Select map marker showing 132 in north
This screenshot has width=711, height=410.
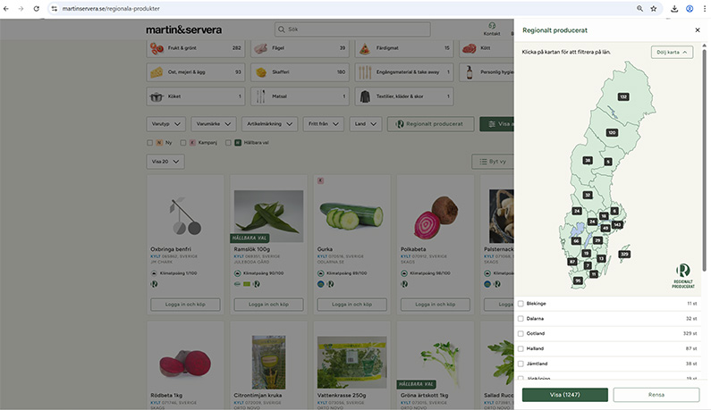tap(623, 96)
